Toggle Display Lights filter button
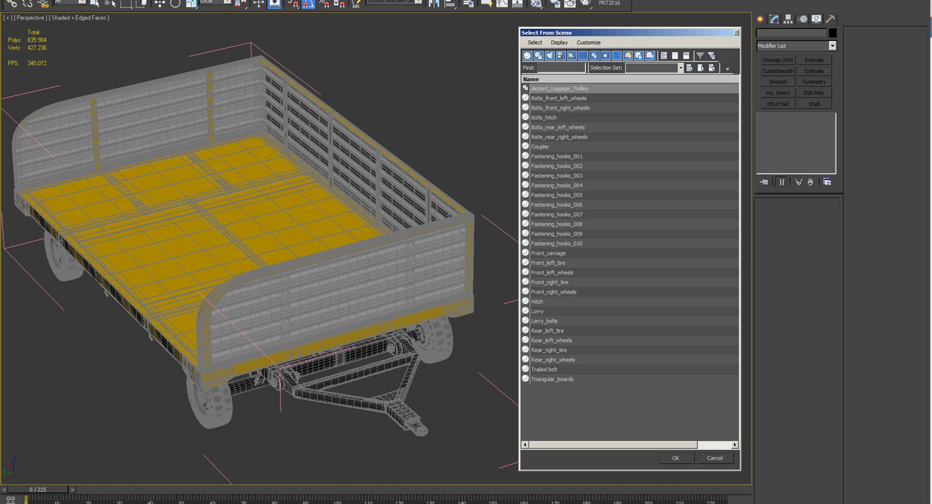The height and width of the screenshot is (504, 932). [549, 55]
